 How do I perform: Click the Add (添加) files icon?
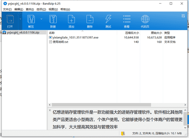tap(71, 19)
